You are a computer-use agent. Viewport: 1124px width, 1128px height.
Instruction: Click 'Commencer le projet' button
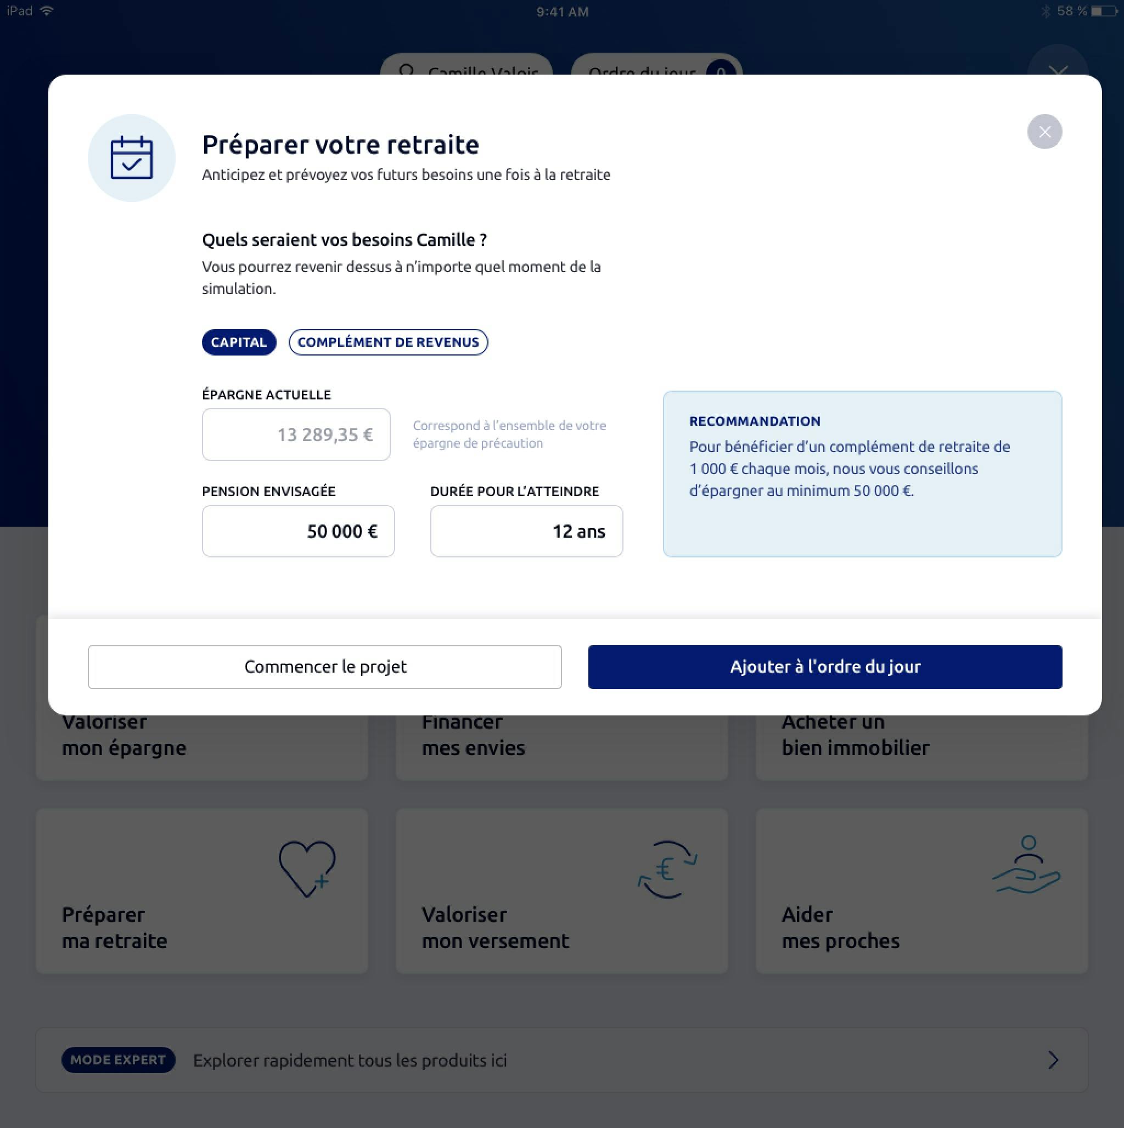(324, 666)
